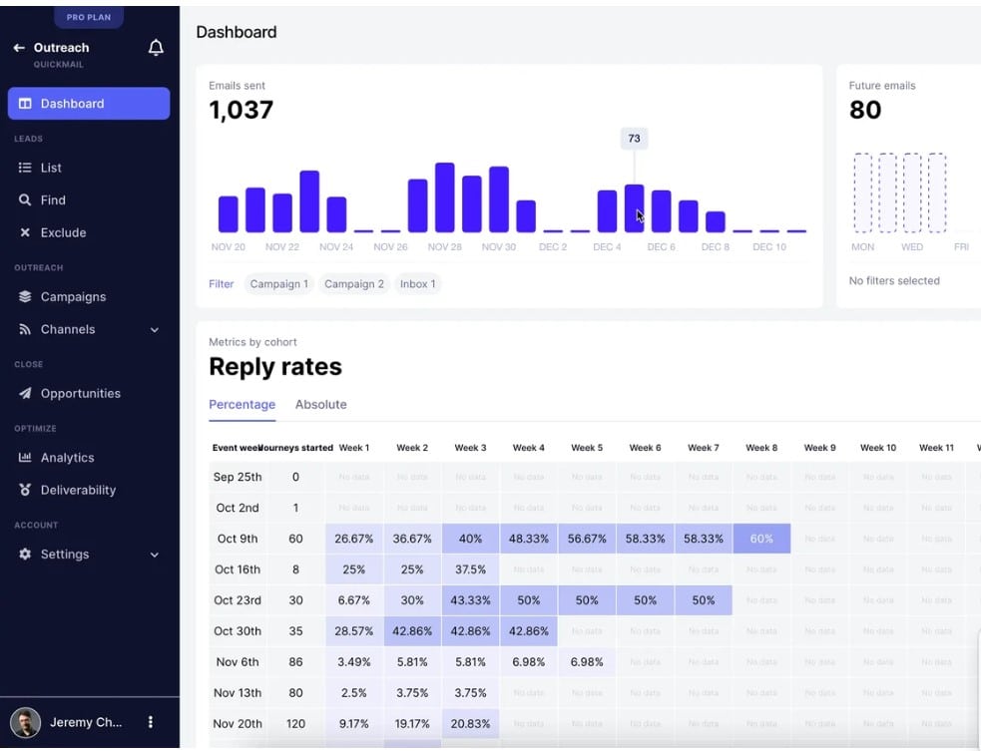The width and height of the screenshot is (981, 751).
Task: Select the Dashboard icon in the sidebar
Action: point(27,103)
